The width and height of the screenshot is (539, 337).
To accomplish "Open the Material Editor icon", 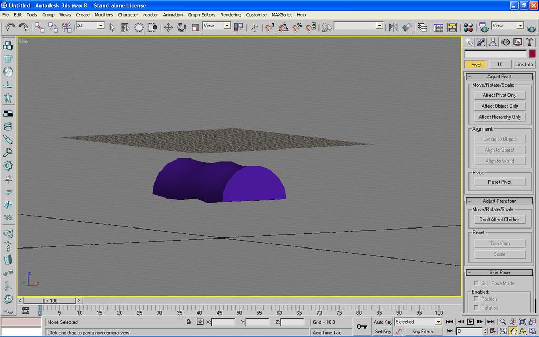I will 468,27.
